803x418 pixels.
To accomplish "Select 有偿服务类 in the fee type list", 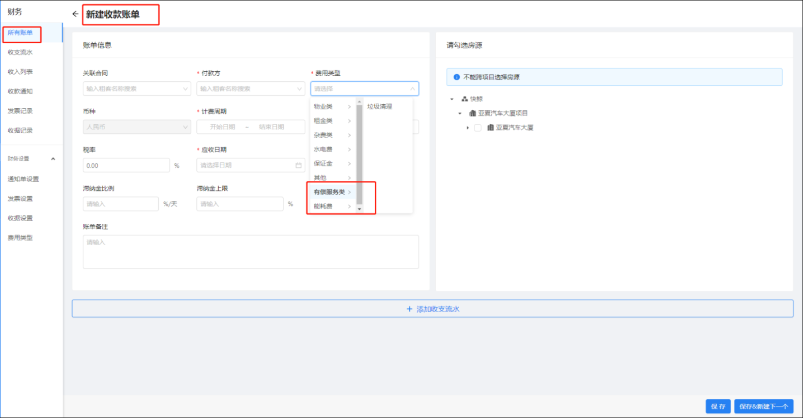I will coord(330,192).
